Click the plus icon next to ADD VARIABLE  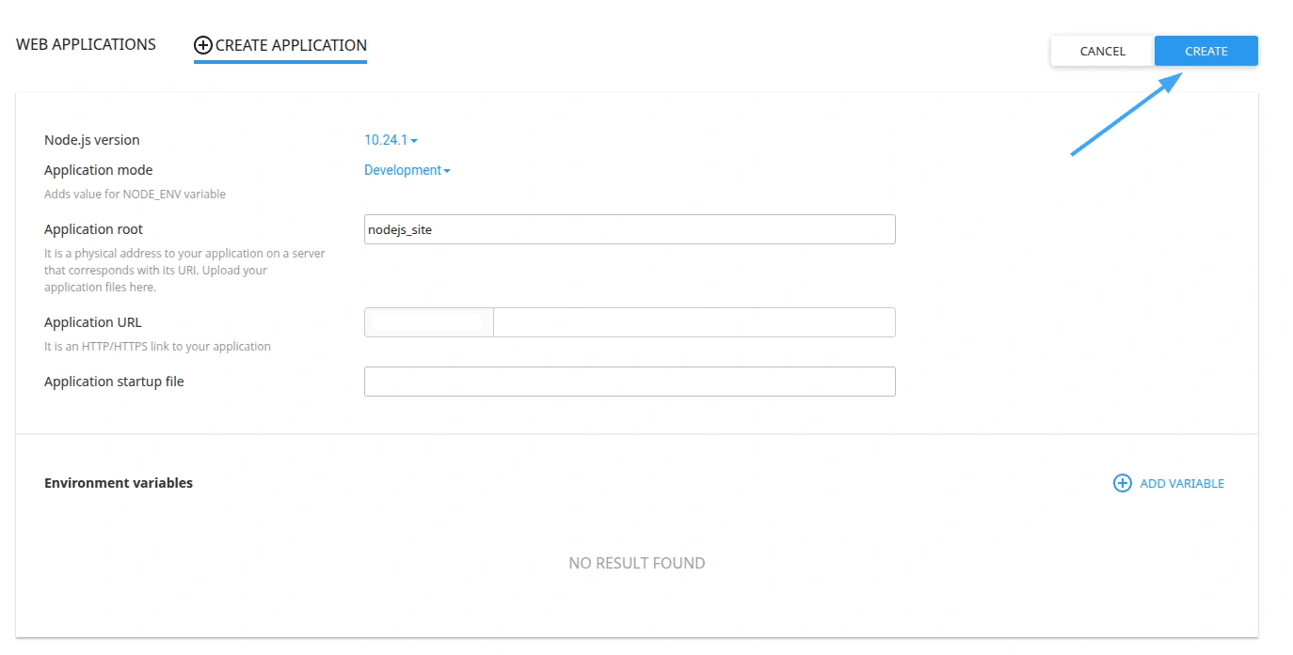pyautogui.click(x=1122, y=482)
